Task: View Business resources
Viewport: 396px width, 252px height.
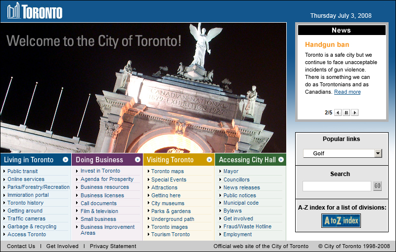Action: (104, 187)
